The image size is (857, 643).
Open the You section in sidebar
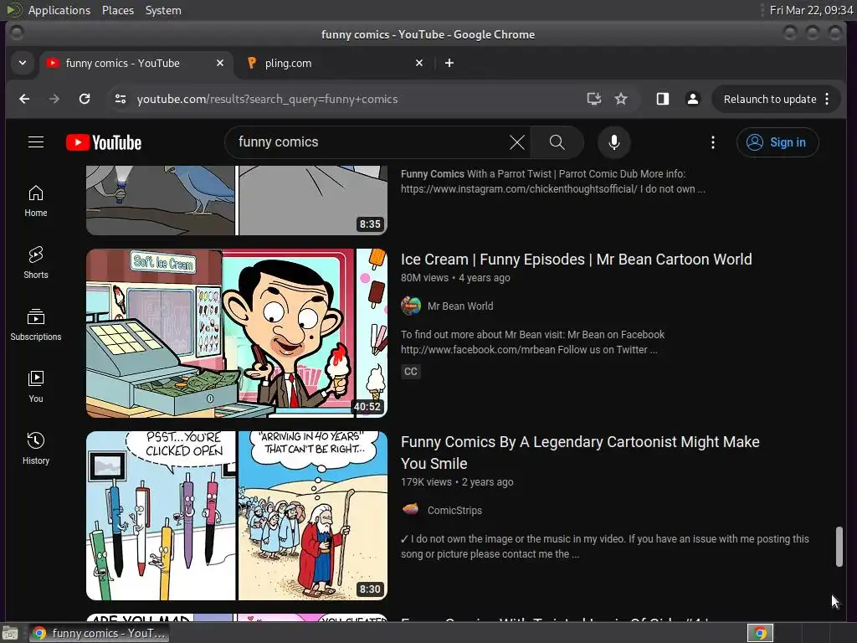(x=36, y=387)
